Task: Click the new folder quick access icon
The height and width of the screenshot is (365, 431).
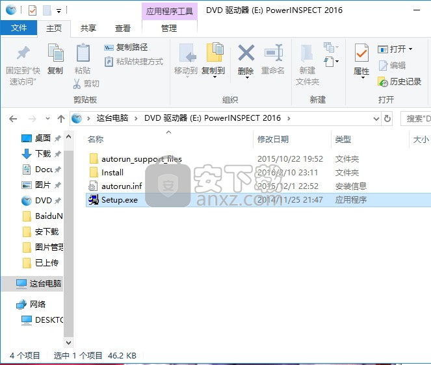Action: coord(47,10)
